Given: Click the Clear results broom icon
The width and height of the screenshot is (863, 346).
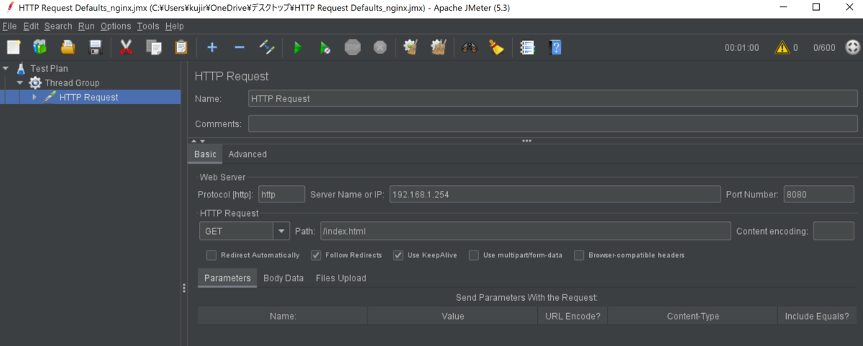Looking at the screenshot, I should 411,47.
